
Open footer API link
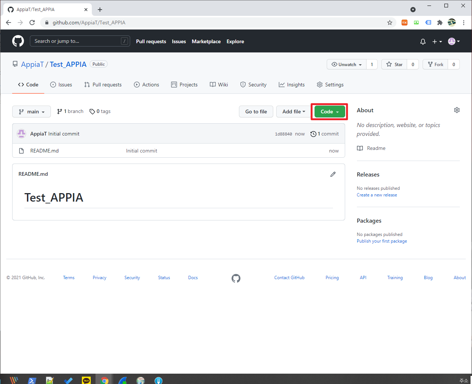click(x=363, y=278)
